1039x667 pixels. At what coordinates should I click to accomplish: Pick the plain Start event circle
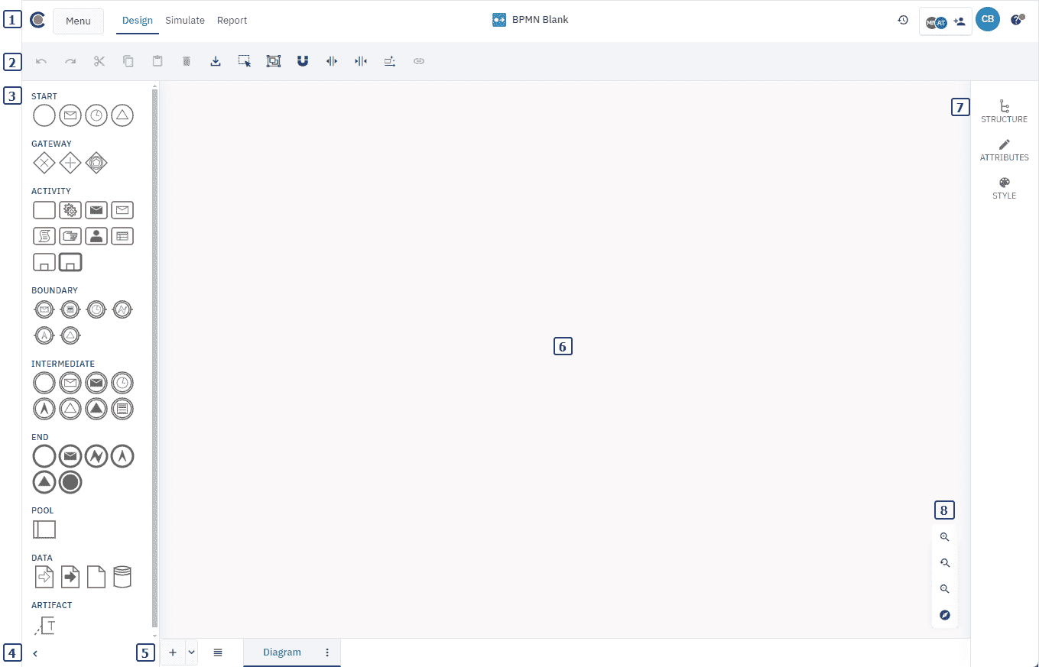click(44, 115)
